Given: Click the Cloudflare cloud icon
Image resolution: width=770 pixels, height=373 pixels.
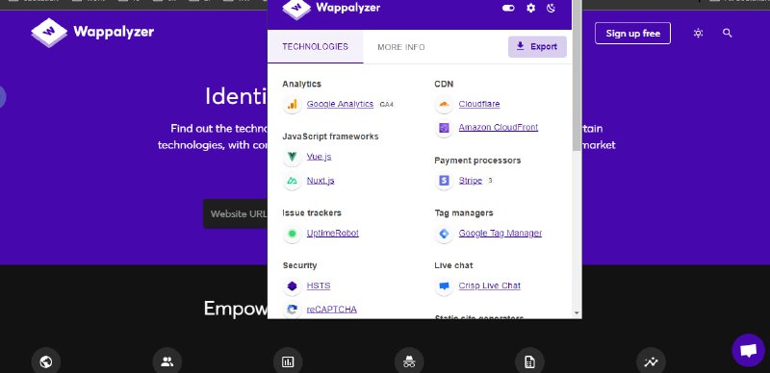Looking at the screenshot, I should click(444, 104).
